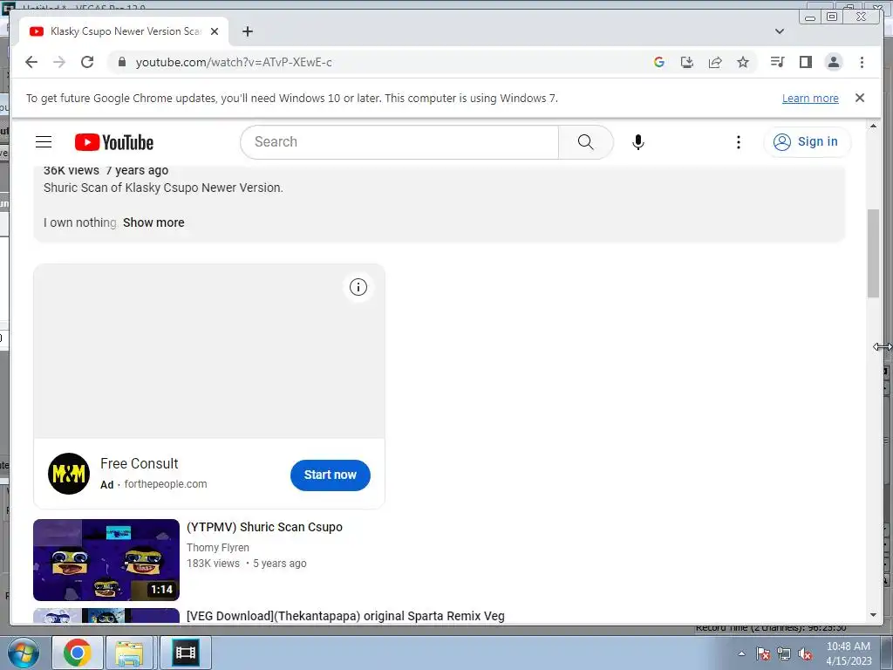The height and width of the screenshot is (670, 893).
Task: Open YouTube settings three-dot menu
Action: click(x=739, y=142)
